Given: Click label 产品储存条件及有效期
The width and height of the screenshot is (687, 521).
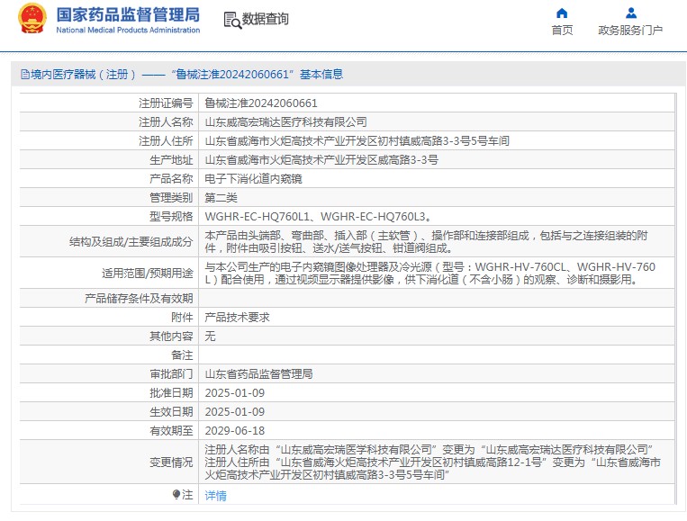Looking at the screenshot, I should coord(139,298).
